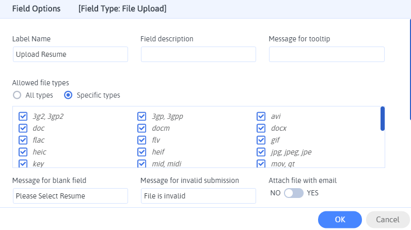Uncheck the gif file type
This screenshot has height=230, width=411.
261,140
